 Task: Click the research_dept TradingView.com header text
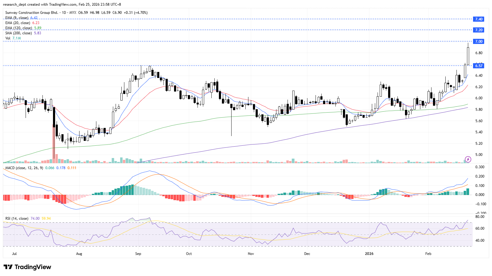[62, 5]
